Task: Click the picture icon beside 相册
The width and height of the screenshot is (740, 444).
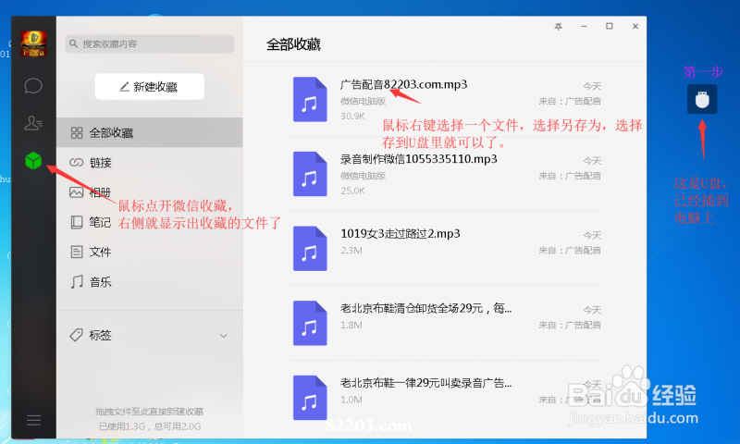Action: (x=77, y=192)
